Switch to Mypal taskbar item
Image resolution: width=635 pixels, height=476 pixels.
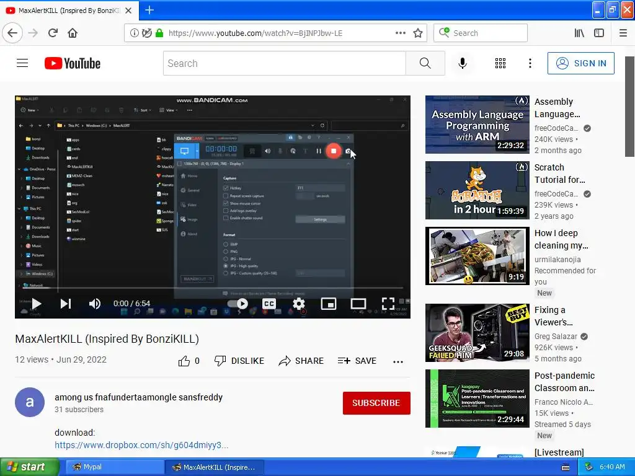115,467
